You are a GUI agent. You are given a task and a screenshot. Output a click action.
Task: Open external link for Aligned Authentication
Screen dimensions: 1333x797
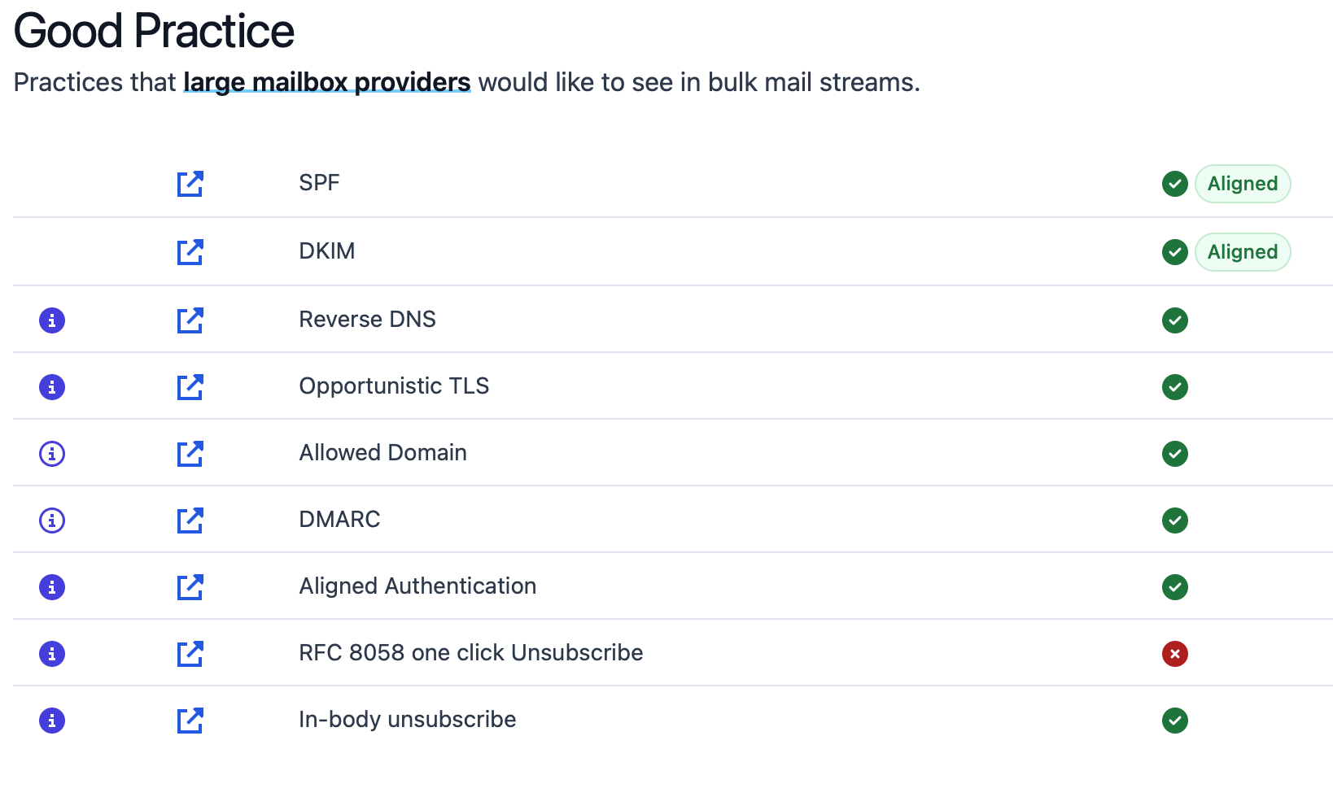click(190, 587)
